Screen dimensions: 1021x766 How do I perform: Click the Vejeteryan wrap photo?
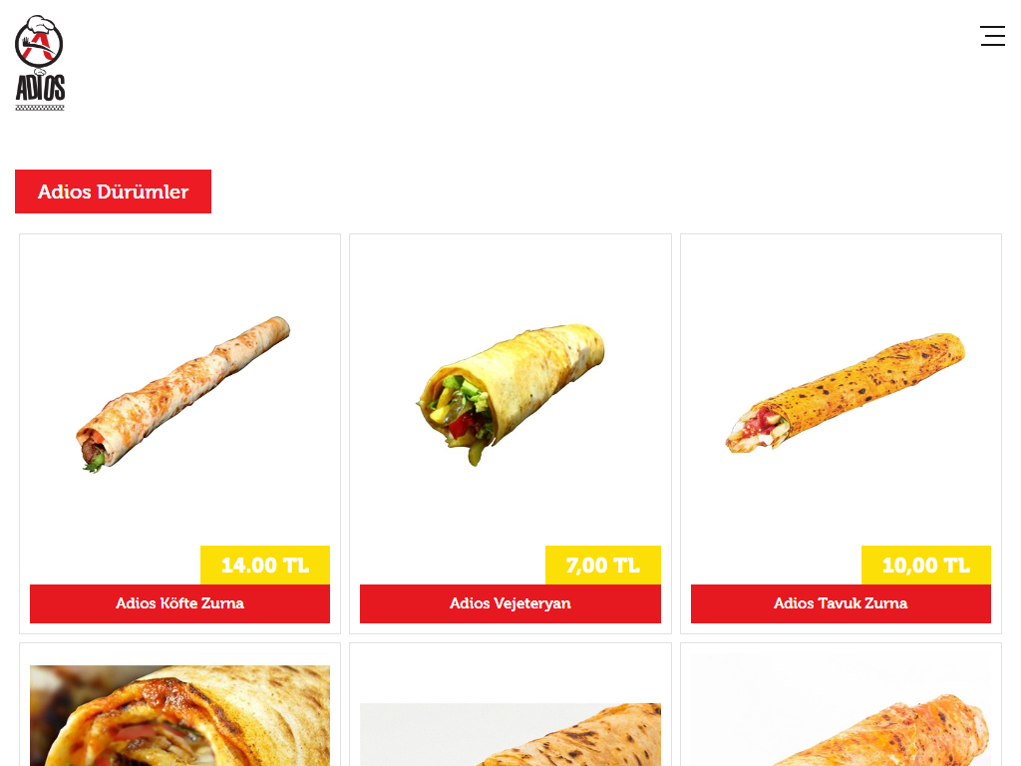510,394
